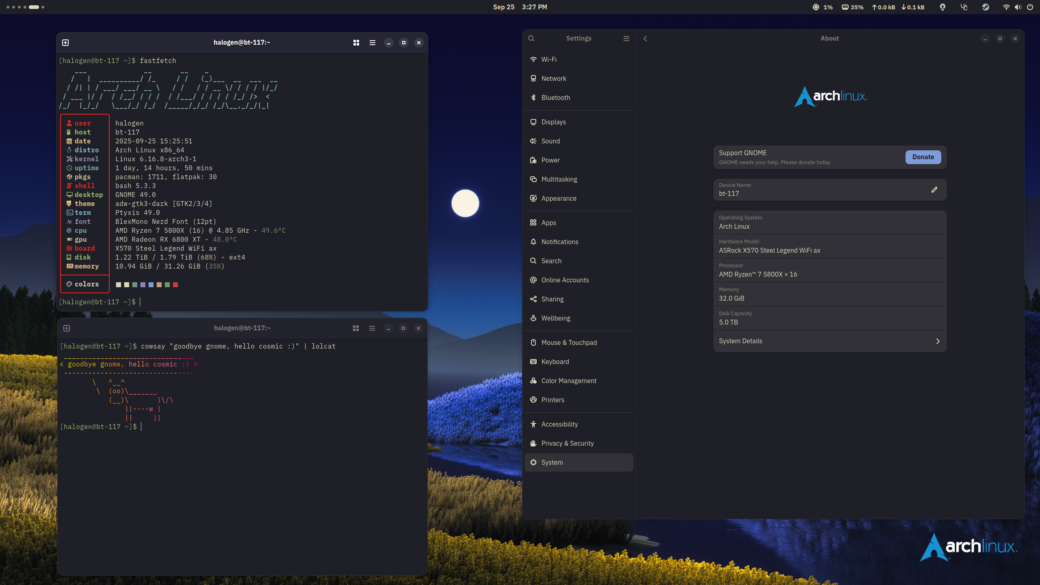Click the red color swatch in fastfetch output
Viewport: 1040px width, 585px height.
coord(175,285)
